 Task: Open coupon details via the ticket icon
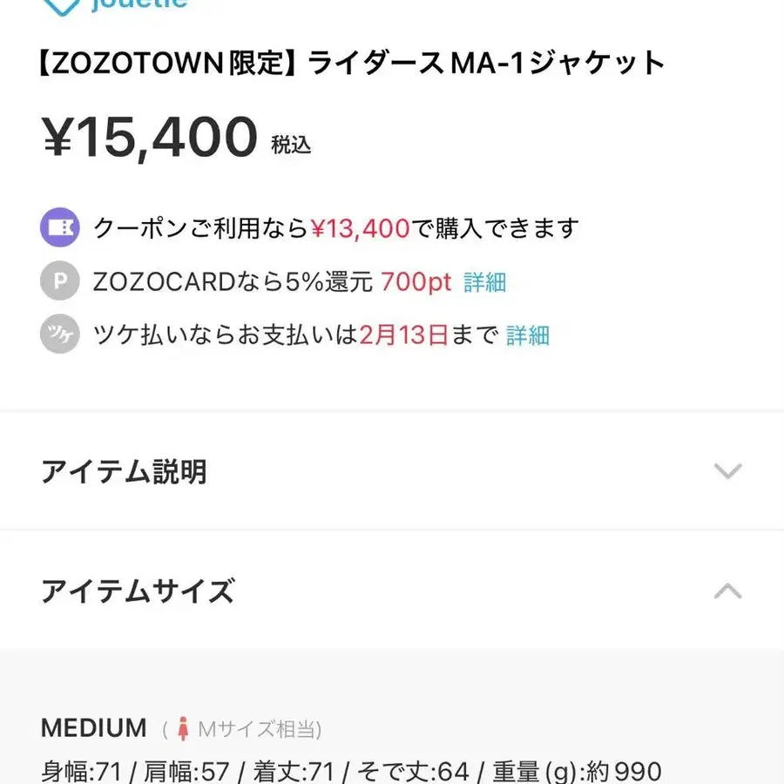click(x=59, y=227)
